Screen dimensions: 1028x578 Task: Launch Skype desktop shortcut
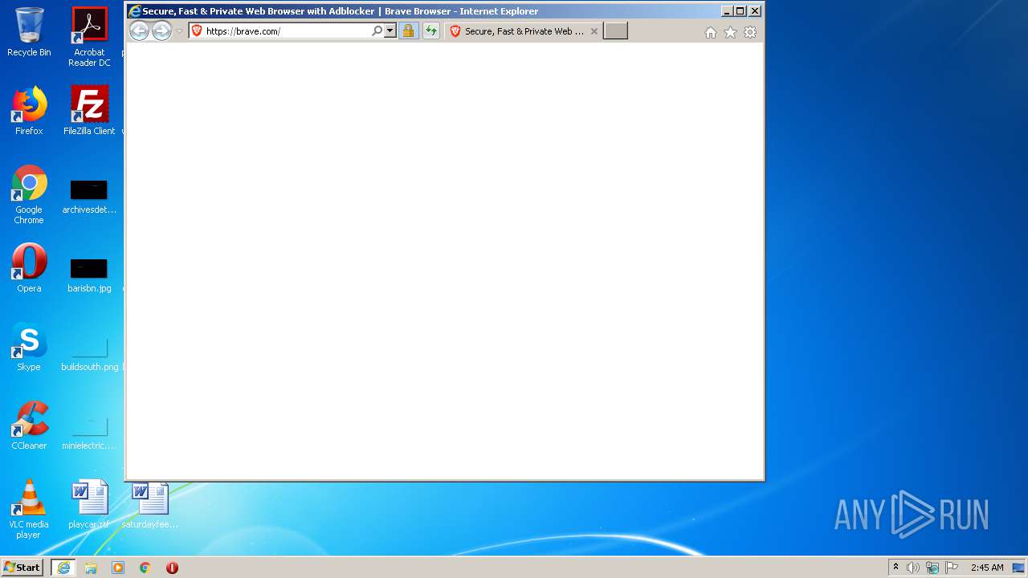29,347
